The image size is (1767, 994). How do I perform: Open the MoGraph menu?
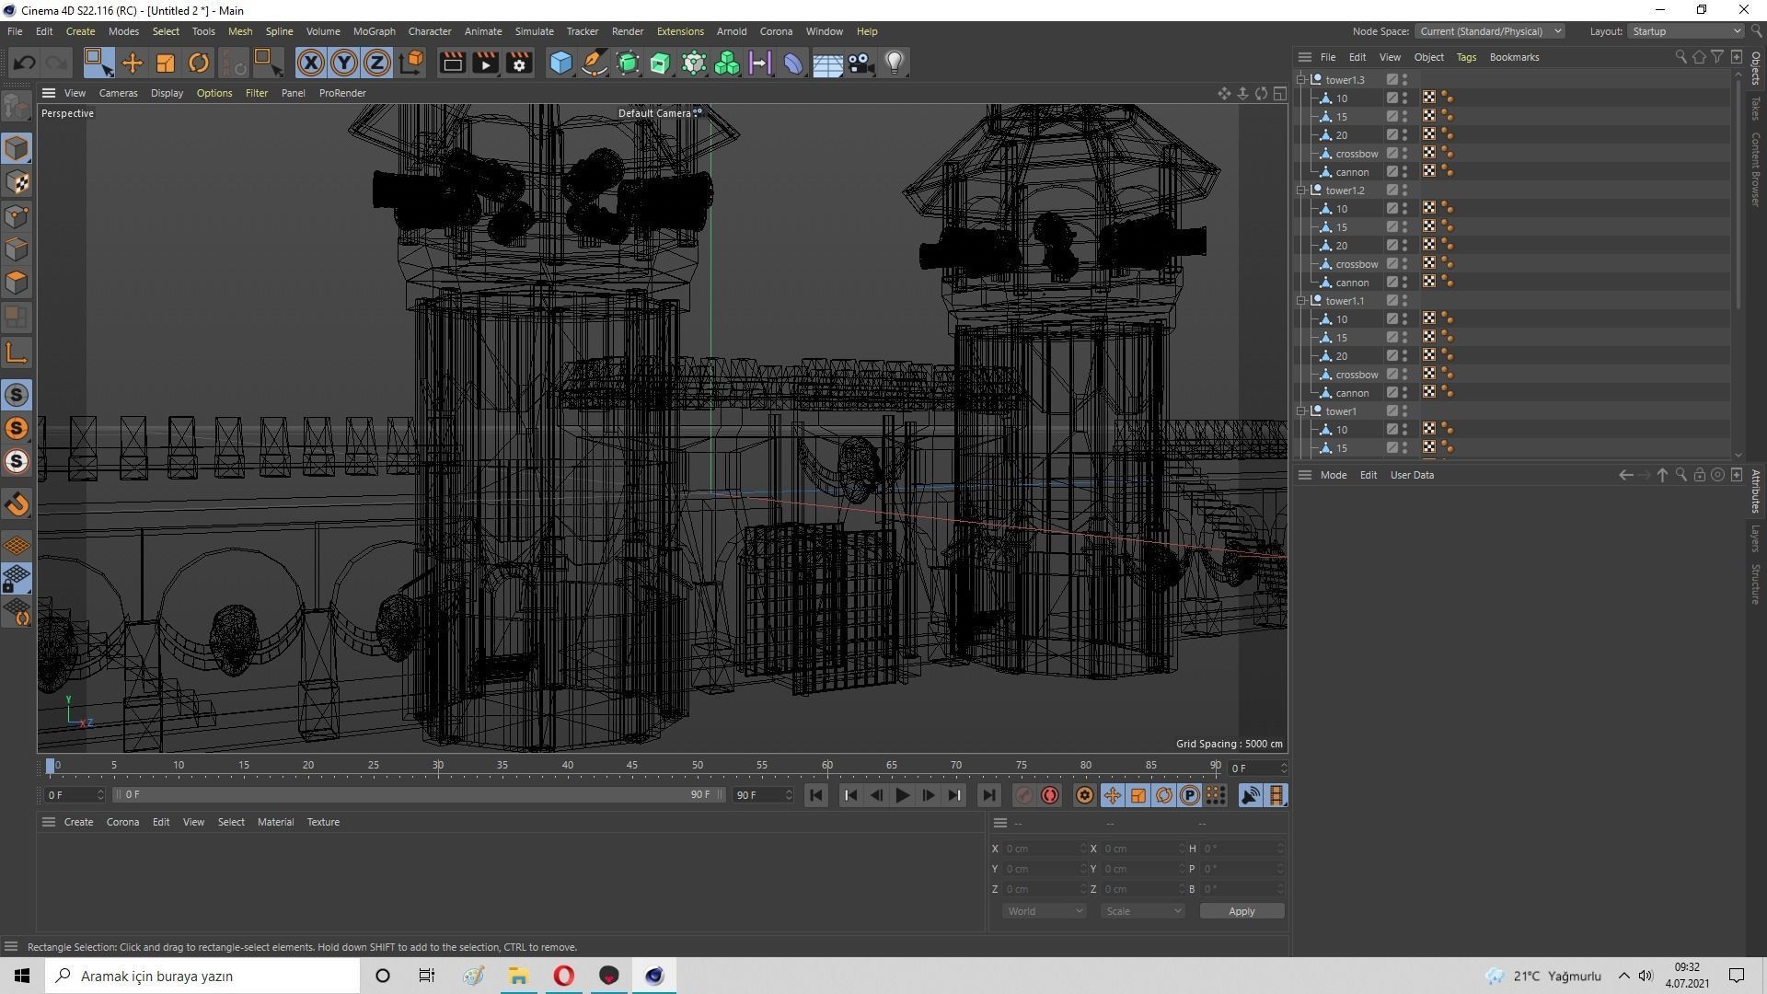coord(374,31)
